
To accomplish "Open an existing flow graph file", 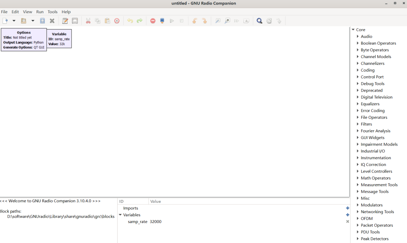I will [x=24, y=21].
